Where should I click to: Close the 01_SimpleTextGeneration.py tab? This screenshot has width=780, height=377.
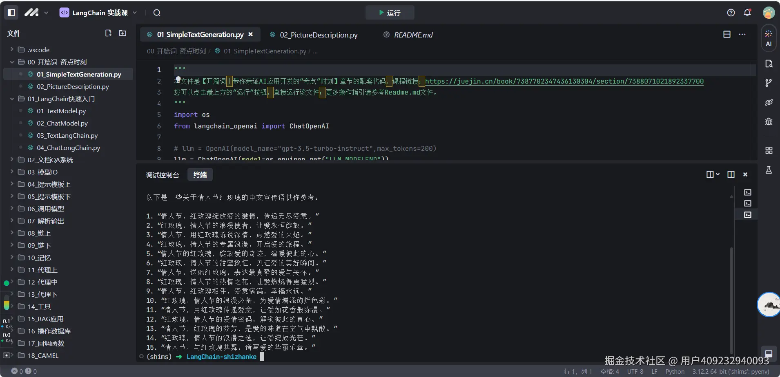(x=251, y=34)
